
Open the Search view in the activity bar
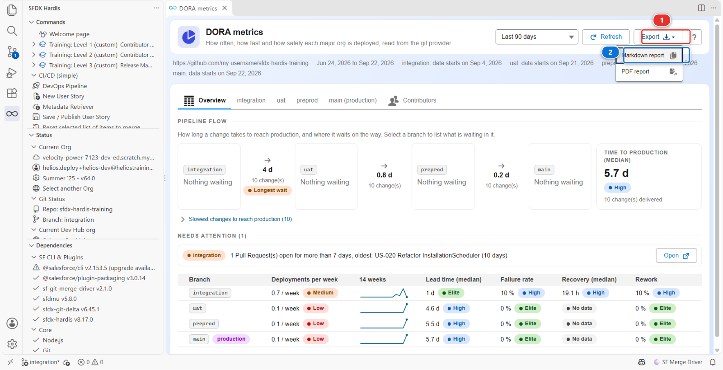tap(12, 31)
